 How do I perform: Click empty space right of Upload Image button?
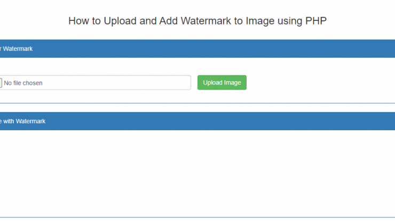(320, 82)
